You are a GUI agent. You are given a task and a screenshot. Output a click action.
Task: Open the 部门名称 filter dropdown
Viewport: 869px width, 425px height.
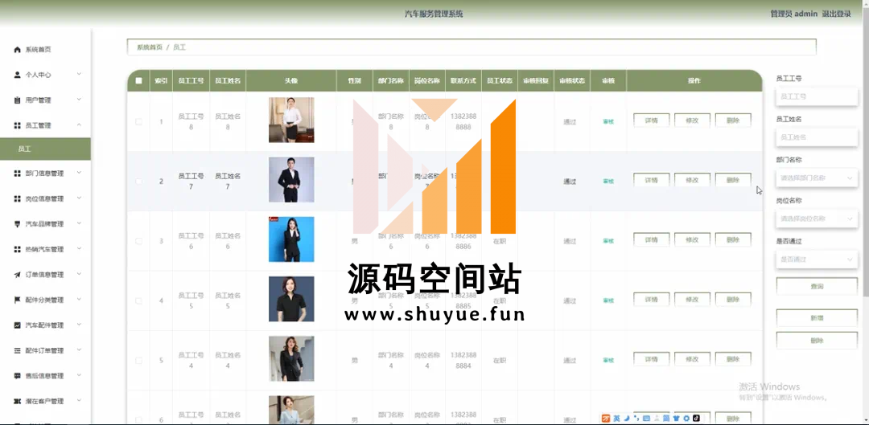(x=817, y=178)
